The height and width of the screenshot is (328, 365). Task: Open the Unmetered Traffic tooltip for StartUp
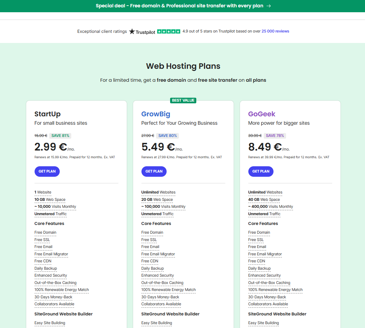pyautogui.click(x=50, y=213)
